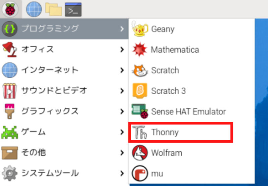Expand the インターネット submenu arrow
This screenshot has height=186, width=268.
tap(122, 70)
